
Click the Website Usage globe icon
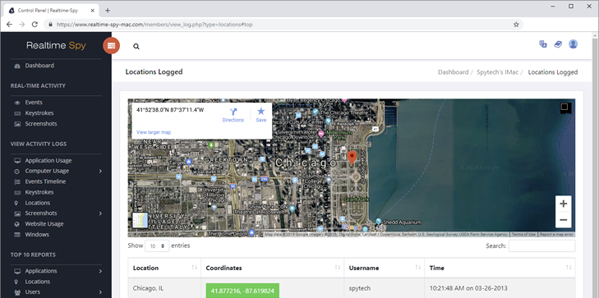[x=16, y=224]
